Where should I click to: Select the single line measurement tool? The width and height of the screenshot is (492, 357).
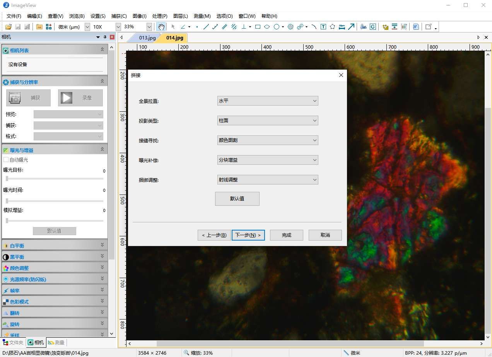[206, 27]
